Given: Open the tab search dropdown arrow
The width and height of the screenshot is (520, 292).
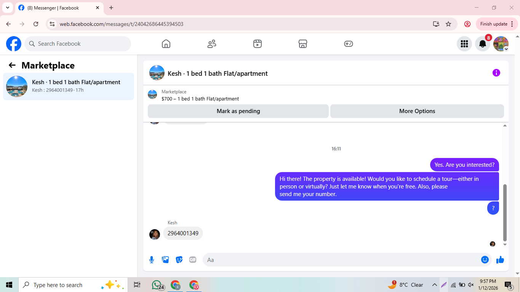Looking at the screenshot, I should click(x=8, y=8).
